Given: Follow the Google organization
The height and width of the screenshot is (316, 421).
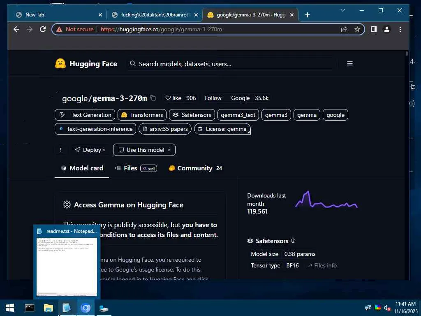Looking at the screenshot, I should (213, 98).
